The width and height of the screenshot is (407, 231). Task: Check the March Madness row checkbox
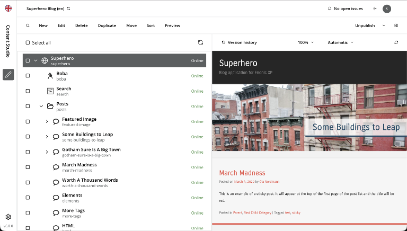(28, 167)
